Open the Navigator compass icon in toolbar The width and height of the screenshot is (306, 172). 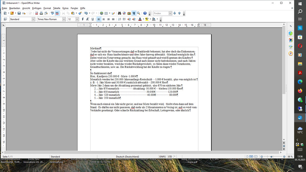click(x=124, y=13)
